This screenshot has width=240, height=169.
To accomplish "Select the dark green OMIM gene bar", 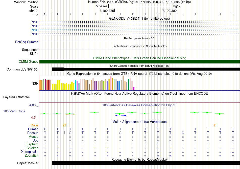I will pos(140,61).
